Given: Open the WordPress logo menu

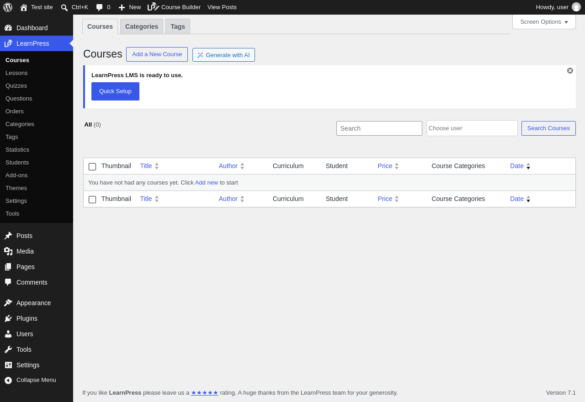Looking at the screenshot, I should [8, 7].
